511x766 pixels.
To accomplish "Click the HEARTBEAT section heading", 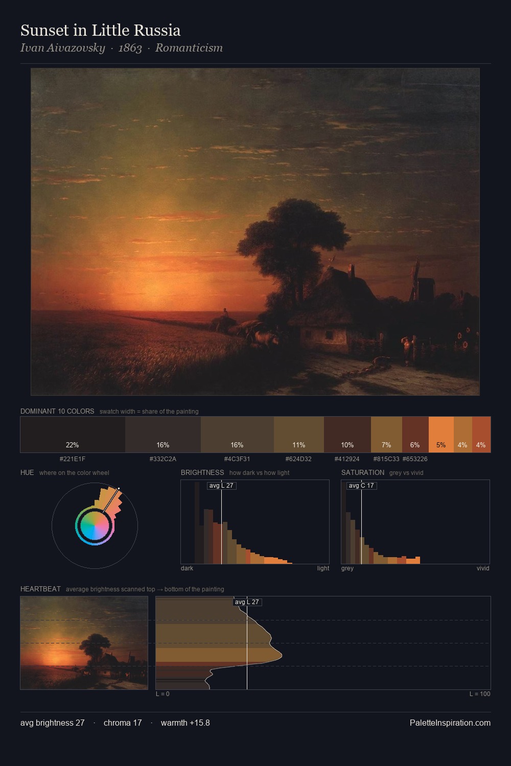I will coord(40,589).
